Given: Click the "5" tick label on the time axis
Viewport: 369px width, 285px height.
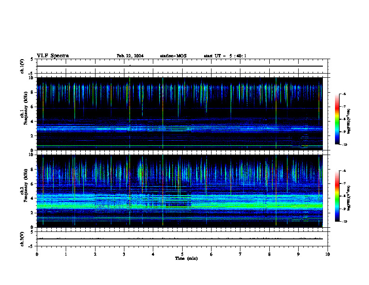Looking at the screenshot, I should point(182,254).
